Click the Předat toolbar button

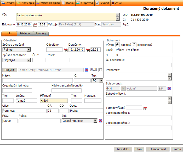click(x=8, y=3)
